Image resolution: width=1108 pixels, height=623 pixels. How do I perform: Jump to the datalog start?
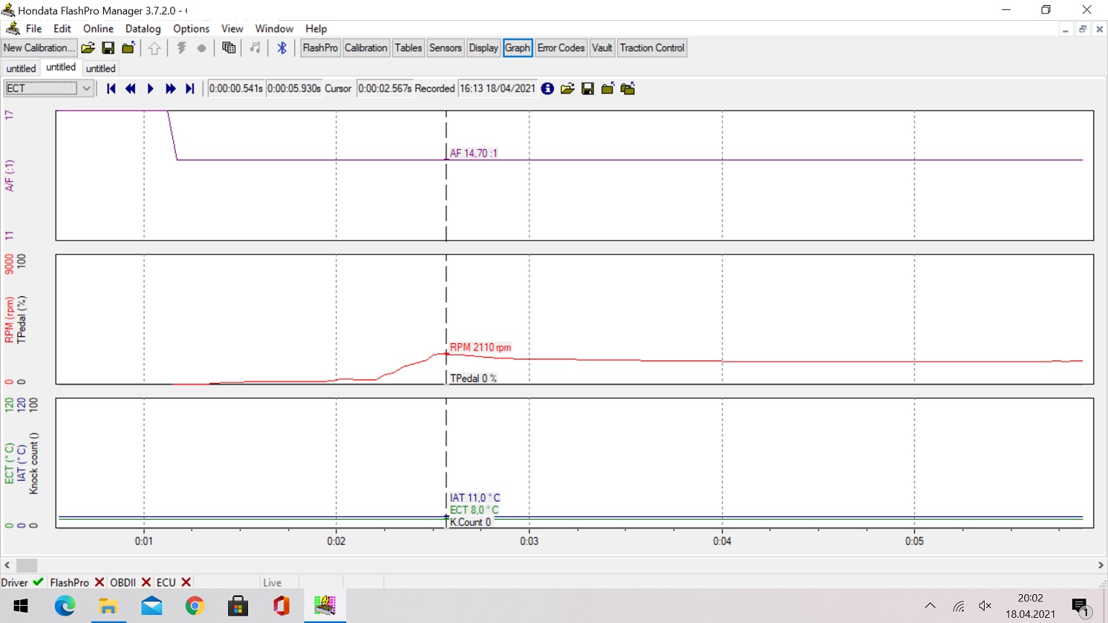(x=111, y=89)
